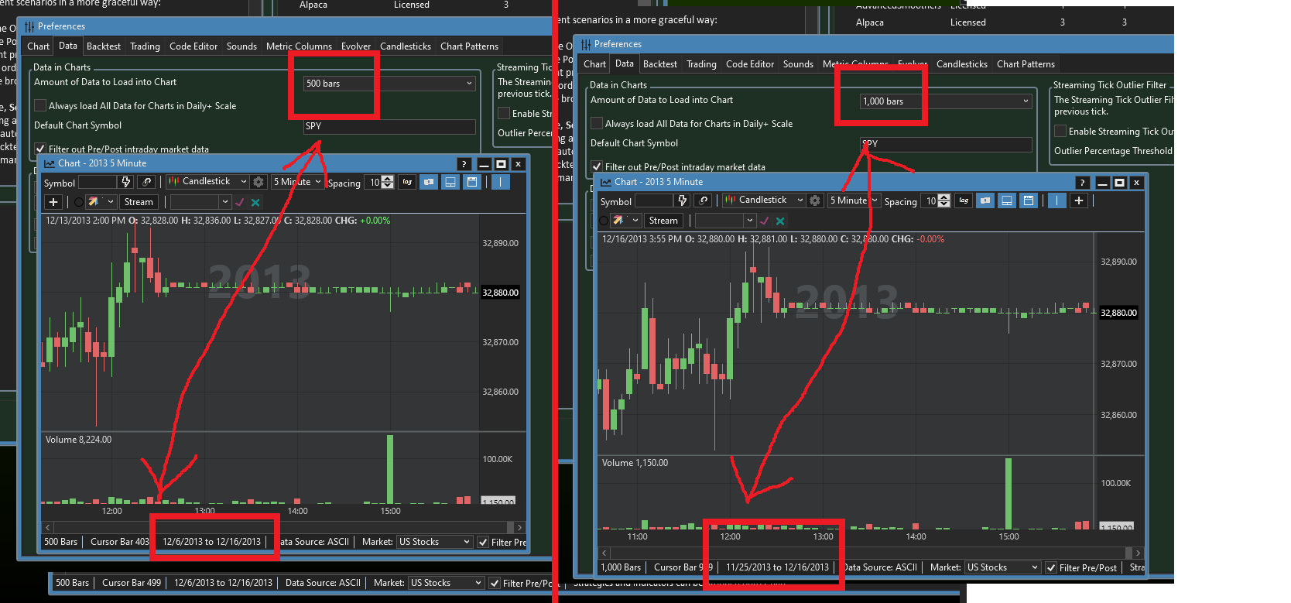This screenshot has height=603, width=1291.
Task: Uncheck Filter out Pre/Post checkbox in 500-bars Preferences
Action: 40,149
